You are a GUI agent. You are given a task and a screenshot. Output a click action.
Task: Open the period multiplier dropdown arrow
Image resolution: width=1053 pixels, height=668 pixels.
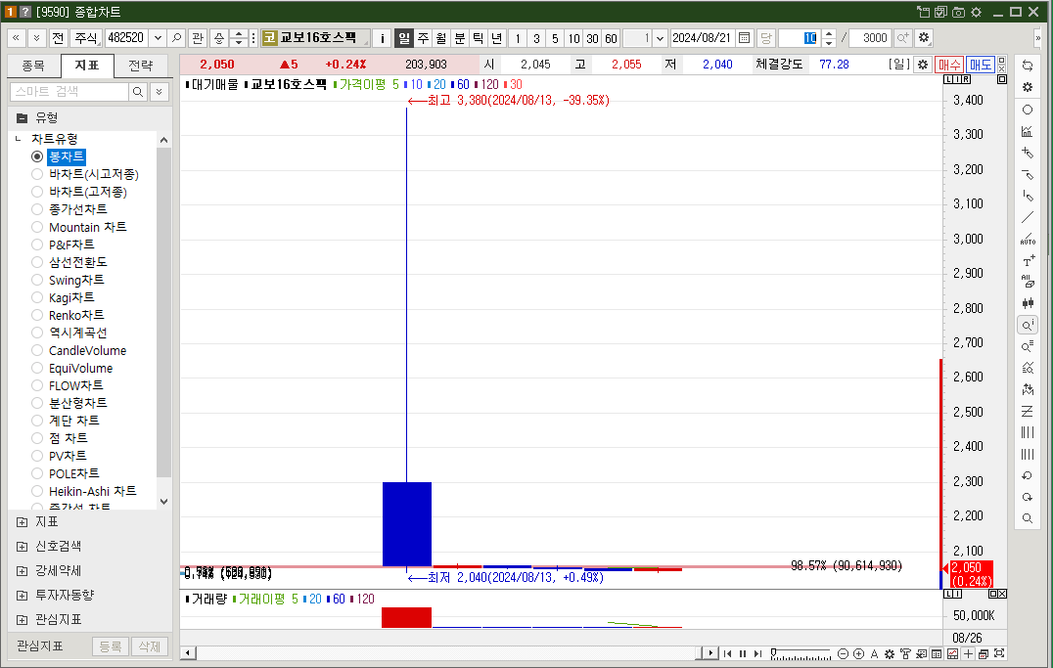point(660,38)
